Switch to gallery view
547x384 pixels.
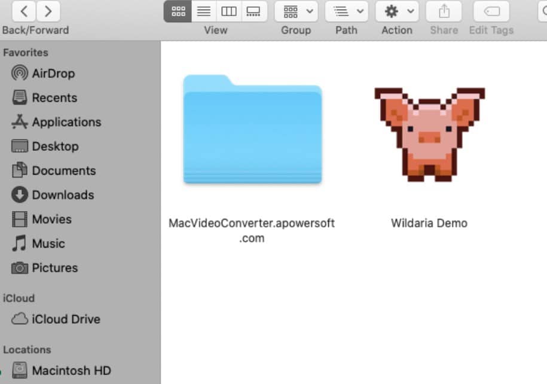[x=253, y=11]
